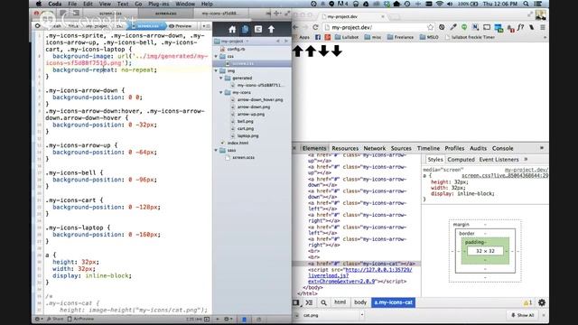
Task: Open the File menu in Coda
Action: 72,4
